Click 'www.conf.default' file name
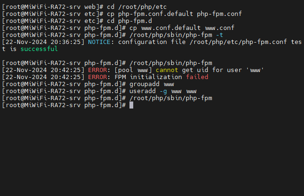 click(171, 28)
